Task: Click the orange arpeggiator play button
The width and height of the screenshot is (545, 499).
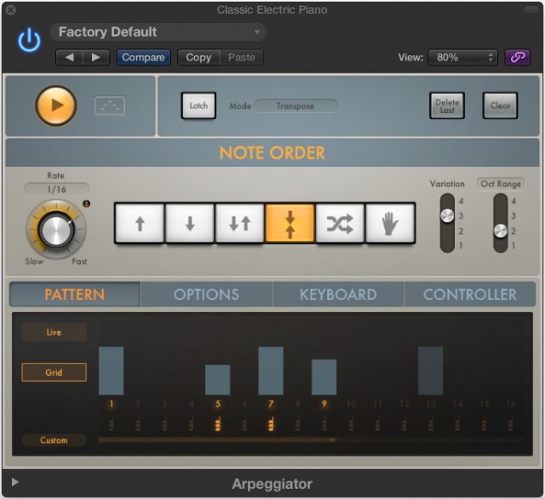Action: [56, 105]
